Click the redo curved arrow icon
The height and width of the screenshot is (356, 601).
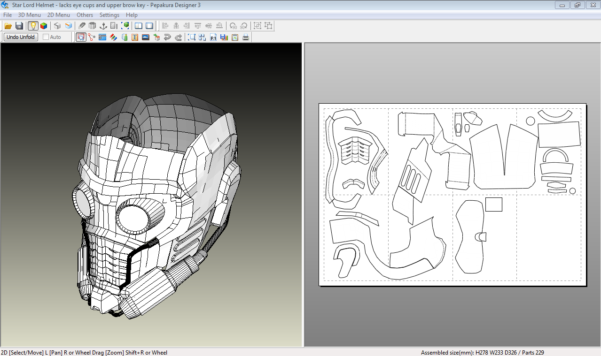(178, 37)
